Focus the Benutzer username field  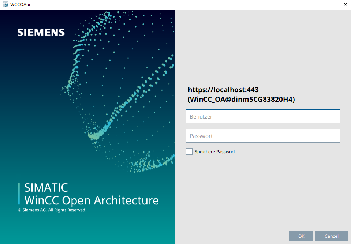pos(263,116)
